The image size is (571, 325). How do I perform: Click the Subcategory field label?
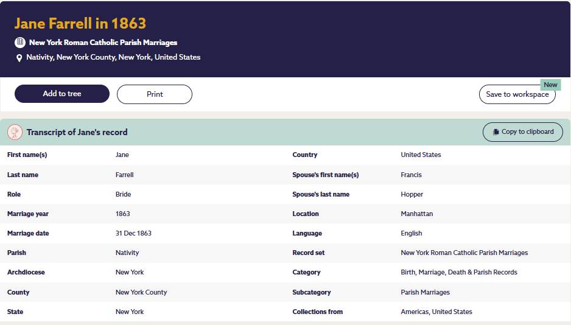point(311,292)
